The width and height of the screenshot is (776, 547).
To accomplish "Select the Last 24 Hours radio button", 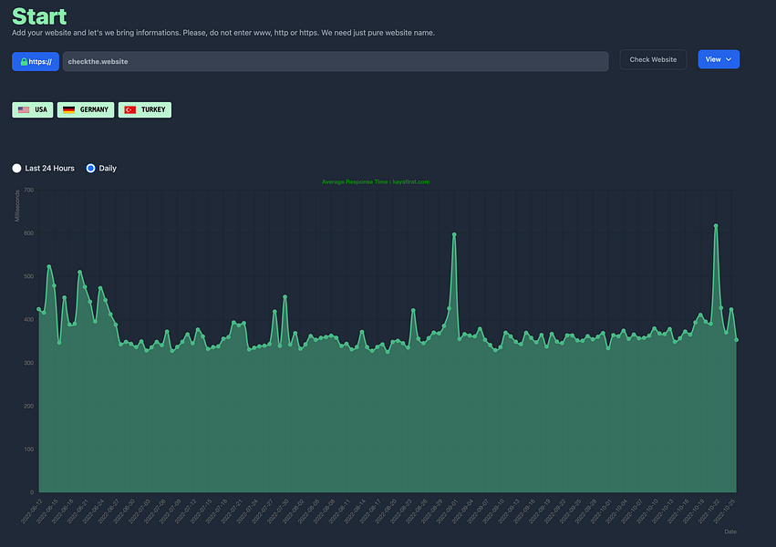I will pos(16,168).
